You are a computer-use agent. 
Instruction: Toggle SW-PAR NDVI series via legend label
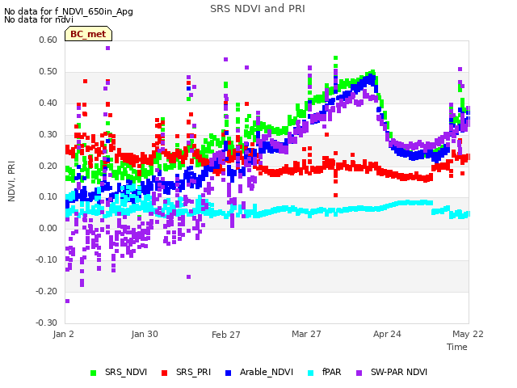pos(399,372)
